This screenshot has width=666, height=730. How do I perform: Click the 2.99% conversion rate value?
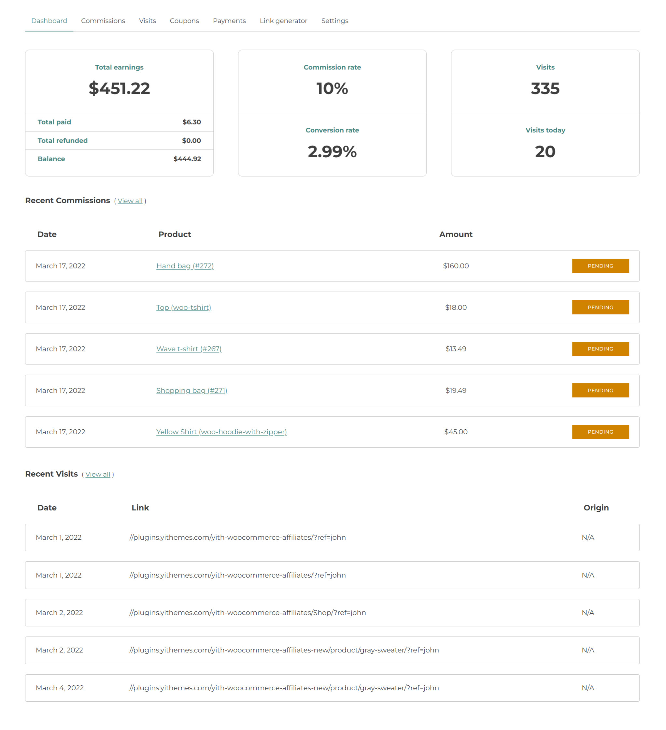point(332,151)
